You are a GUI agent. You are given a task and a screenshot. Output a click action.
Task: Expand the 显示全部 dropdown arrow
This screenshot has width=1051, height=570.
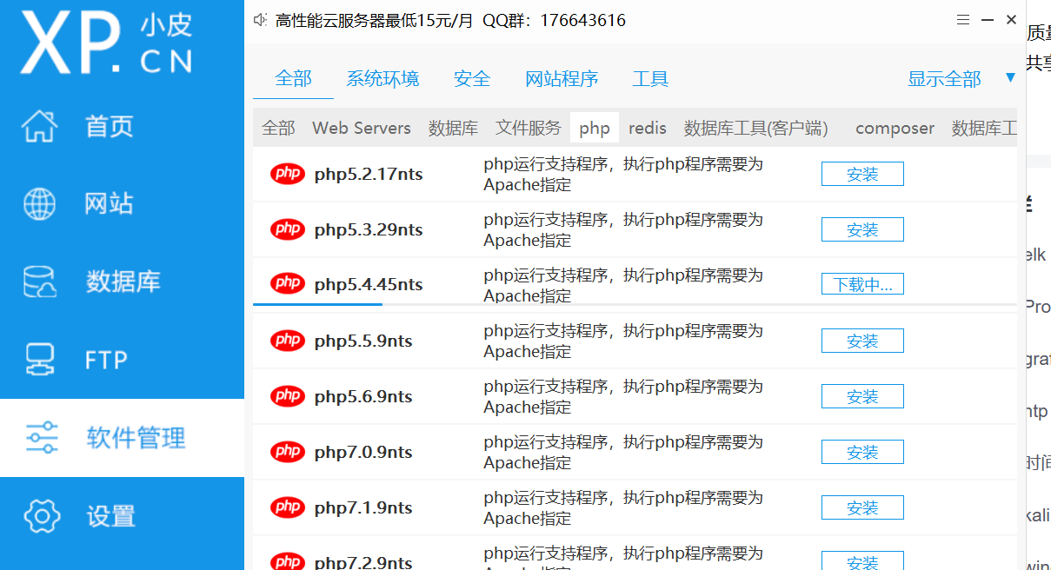click(1010, 78)
